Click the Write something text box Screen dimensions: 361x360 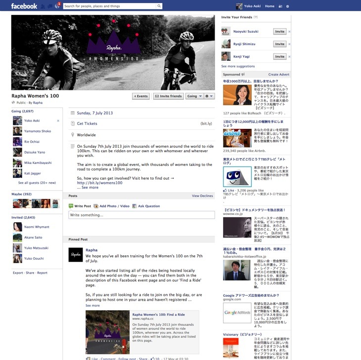click(141, 215)
